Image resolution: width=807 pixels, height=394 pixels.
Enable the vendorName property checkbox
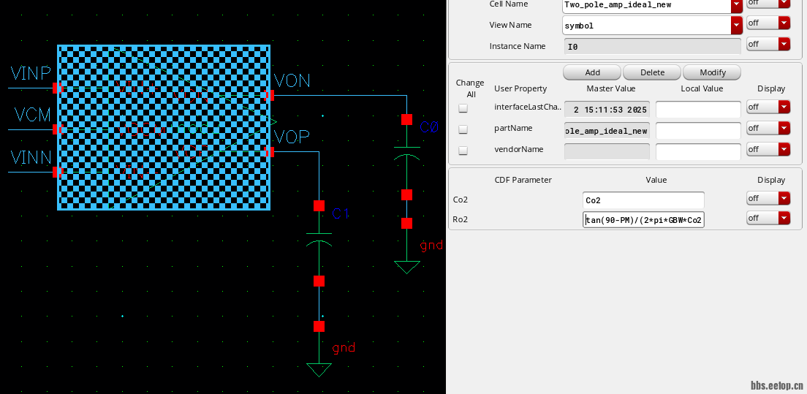tap(463, 151)
